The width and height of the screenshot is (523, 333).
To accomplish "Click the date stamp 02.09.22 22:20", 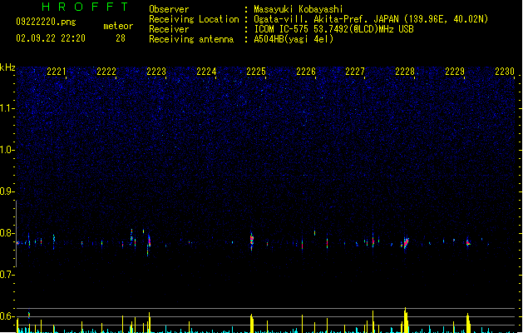I will pos(51,38).
